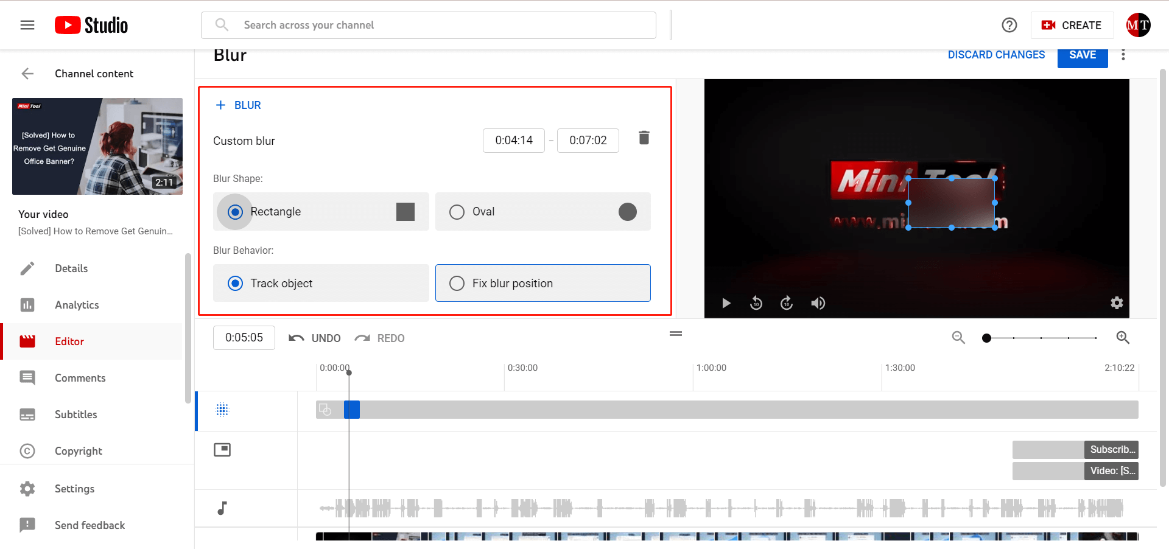Click the timeline panel drag handle
The width and height of the screenshot is (1169, 549).
[x=676, y=334]
